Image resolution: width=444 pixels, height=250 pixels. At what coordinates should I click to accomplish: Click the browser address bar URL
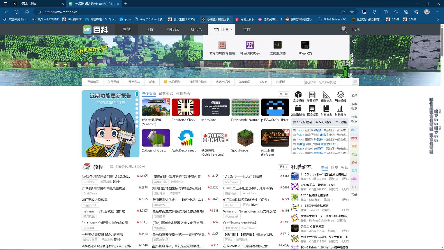pos(61,12)
